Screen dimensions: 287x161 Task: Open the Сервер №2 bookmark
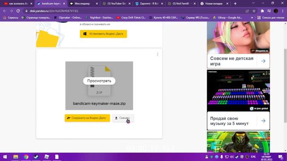(x=196, y=18)
